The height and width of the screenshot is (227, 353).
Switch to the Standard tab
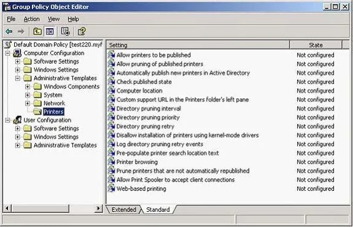point(158,209)
